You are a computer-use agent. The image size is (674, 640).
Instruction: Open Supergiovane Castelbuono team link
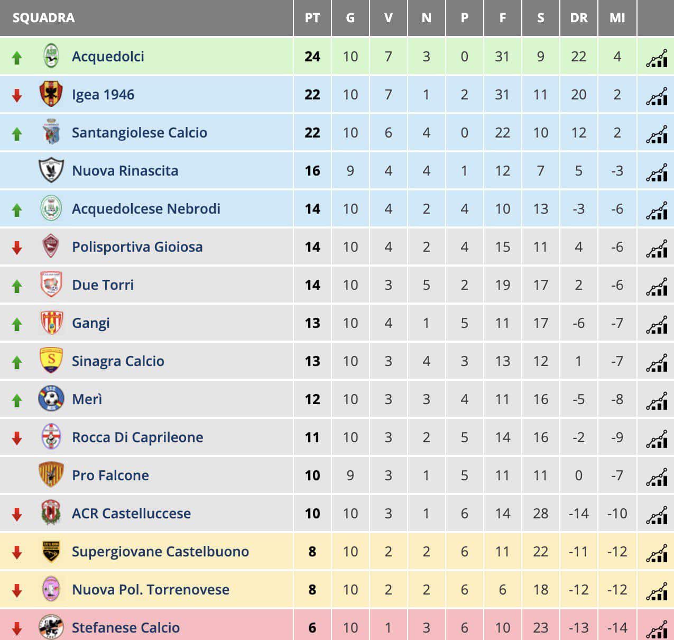160,552
